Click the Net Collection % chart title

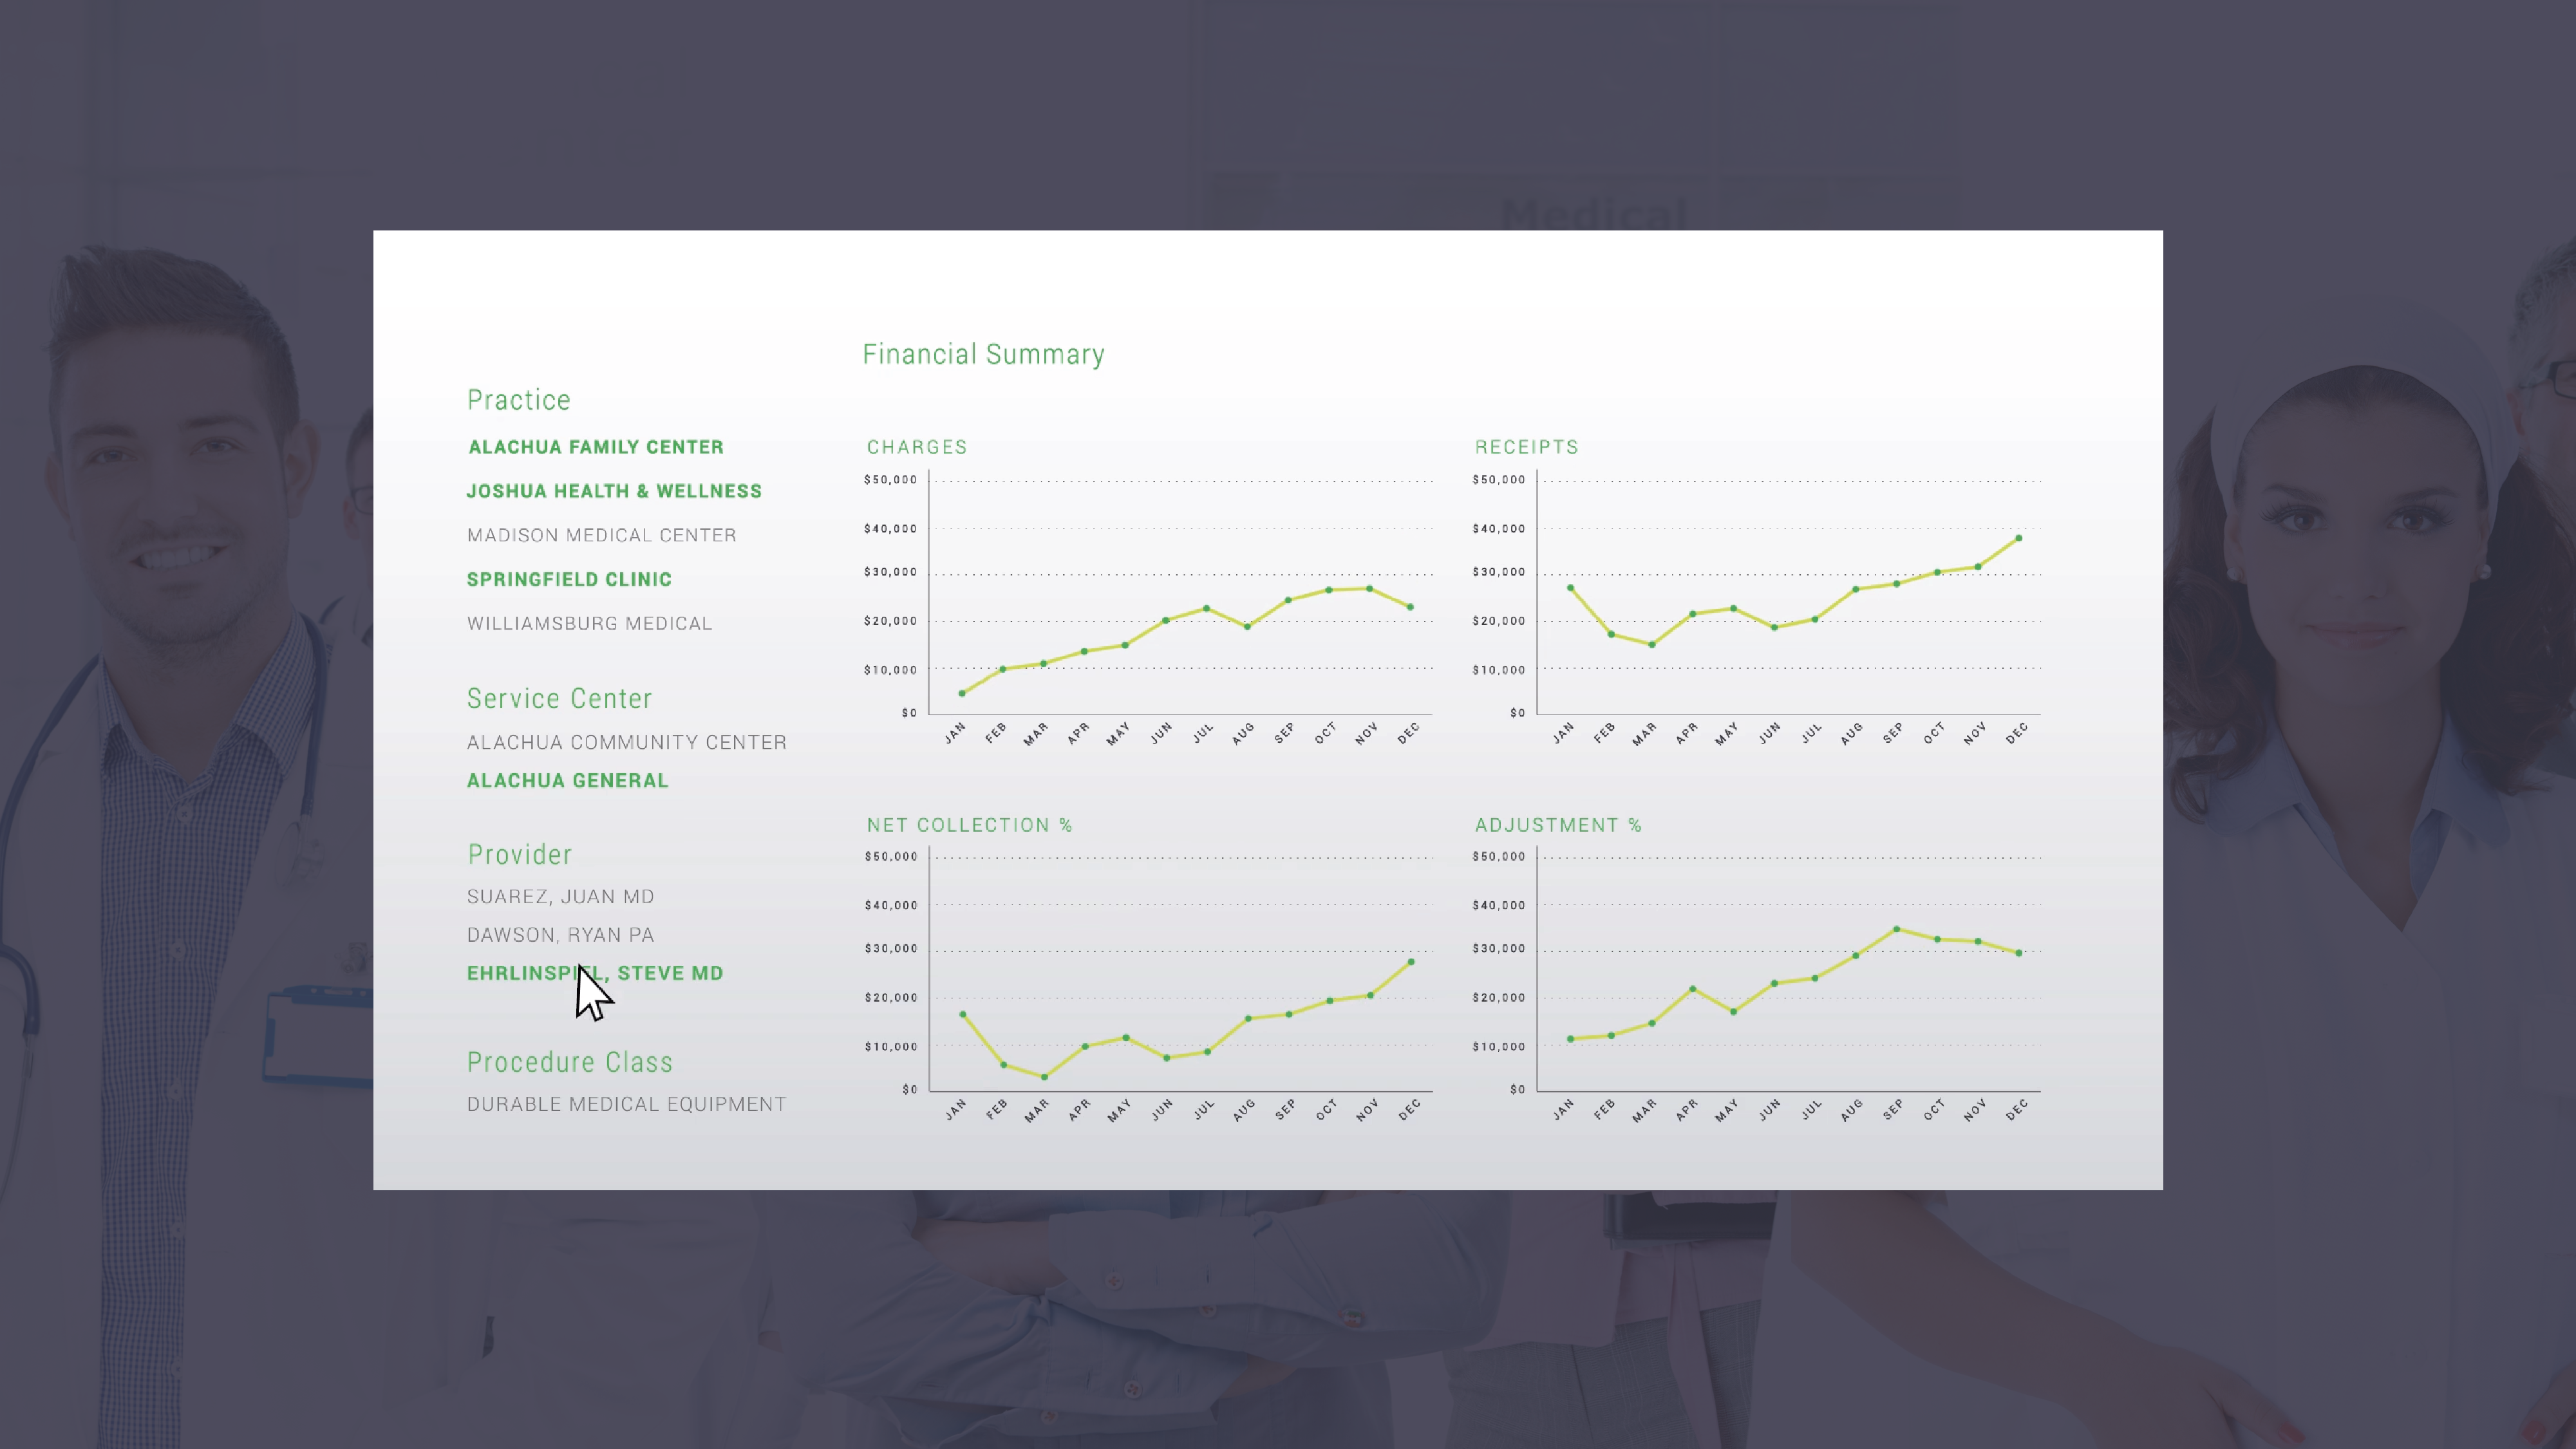tap(969, 825)
